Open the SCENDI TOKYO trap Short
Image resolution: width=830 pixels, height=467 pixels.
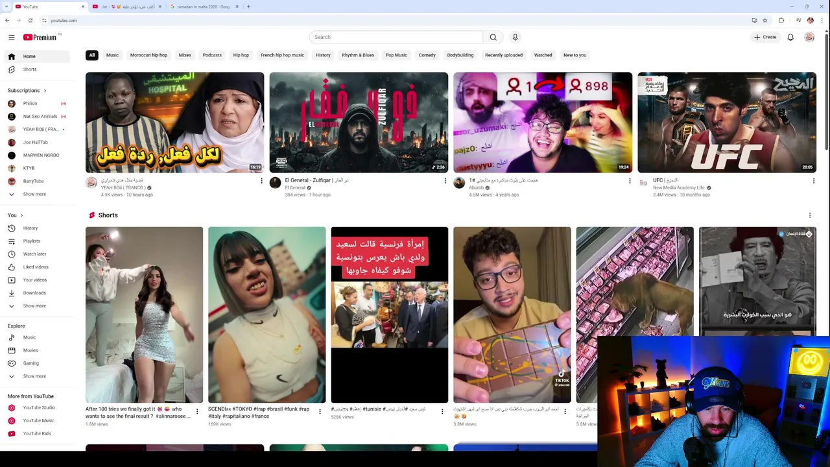(267, 315)
